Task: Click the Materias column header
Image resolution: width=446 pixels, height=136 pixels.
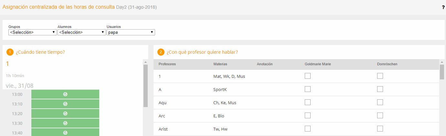Action: 220,64
